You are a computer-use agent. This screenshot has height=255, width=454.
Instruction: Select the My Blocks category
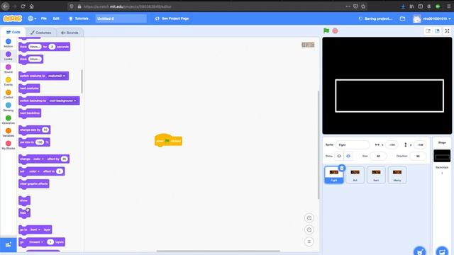(9, 144)
